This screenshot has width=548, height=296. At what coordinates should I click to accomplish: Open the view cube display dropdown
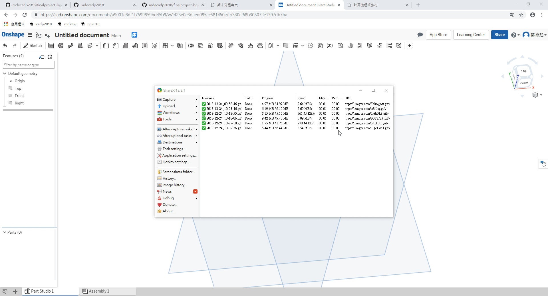(541, 95)
